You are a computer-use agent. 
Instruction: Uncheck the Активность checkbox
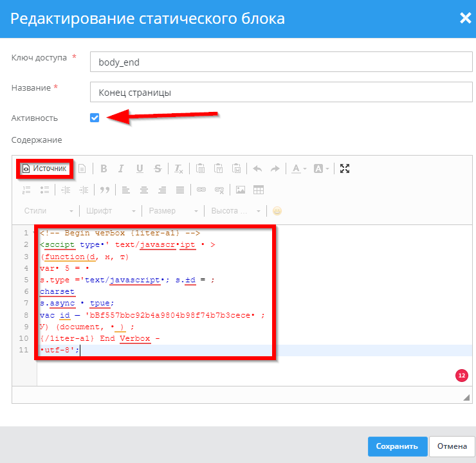click(95, 118)
